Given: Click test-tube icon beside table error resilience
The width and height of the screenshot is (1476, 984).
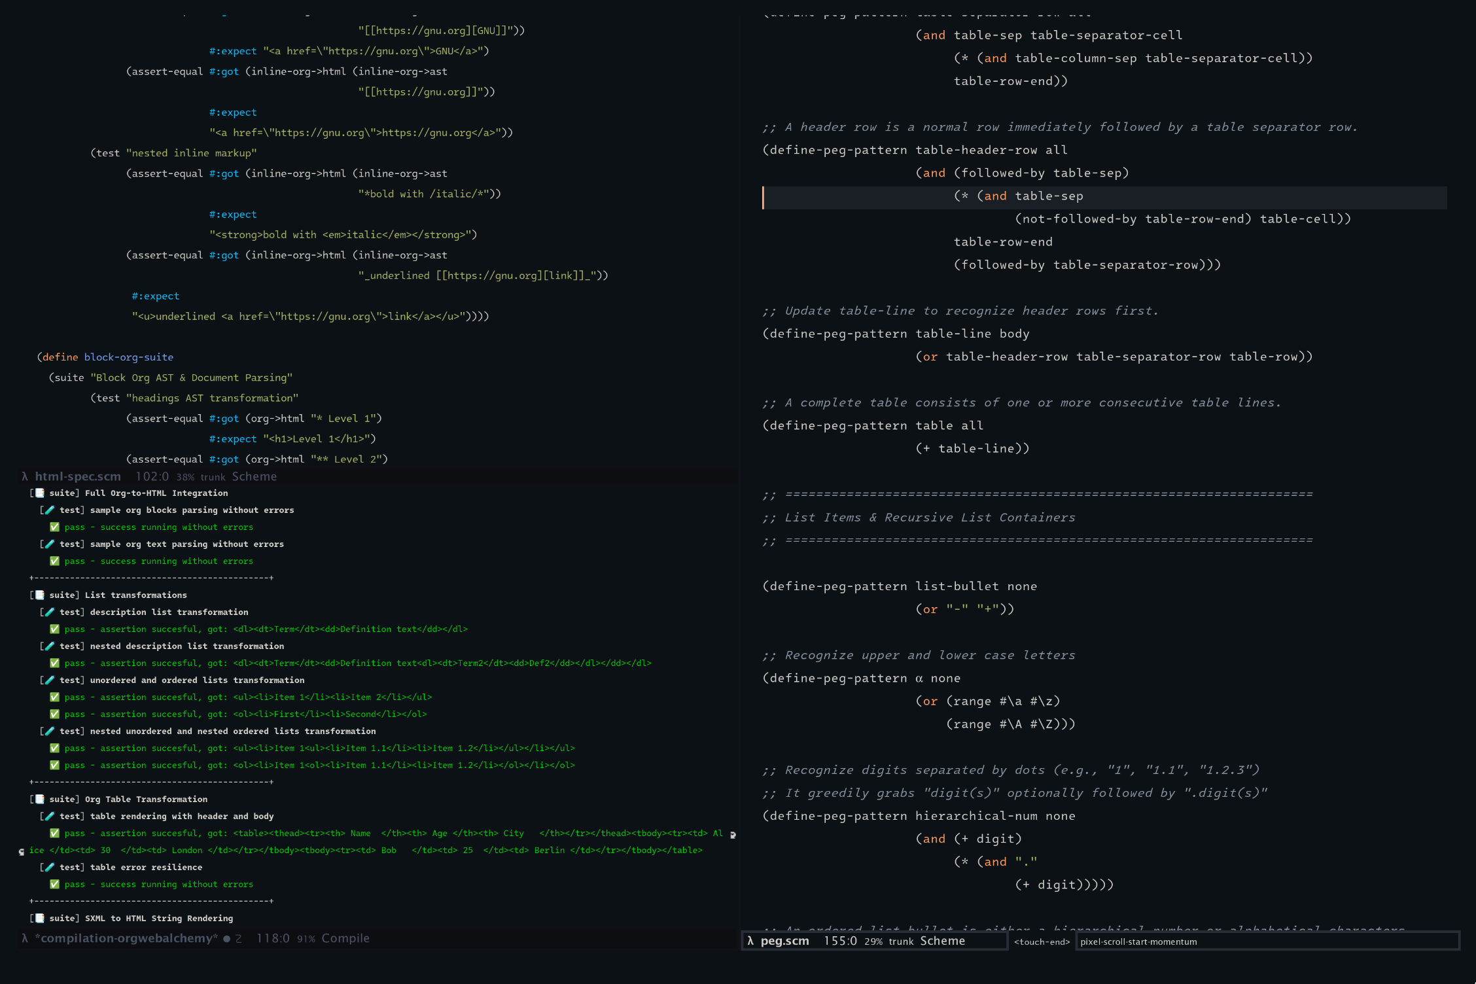Looking at the screenshot, I should 50,868.
